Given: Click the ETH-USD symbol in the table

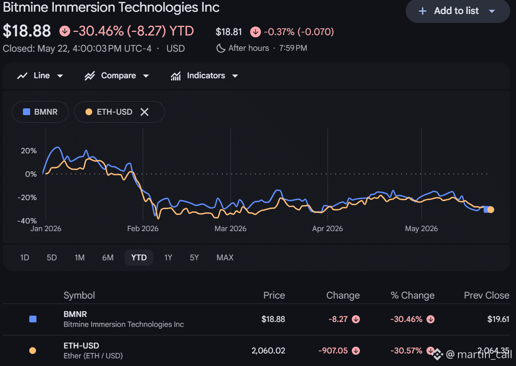Looking at the screenshot, I should 81,346.
